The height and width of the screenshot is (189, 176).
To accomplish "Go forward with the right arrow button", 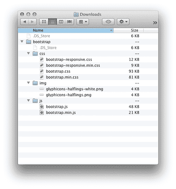I will (32, 22).
